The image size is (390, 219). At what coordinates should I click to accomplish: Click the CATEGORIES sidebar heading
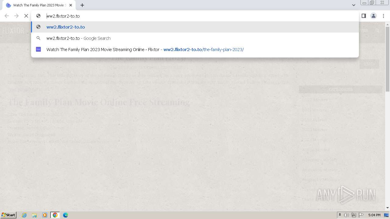(x=340, y=89)
